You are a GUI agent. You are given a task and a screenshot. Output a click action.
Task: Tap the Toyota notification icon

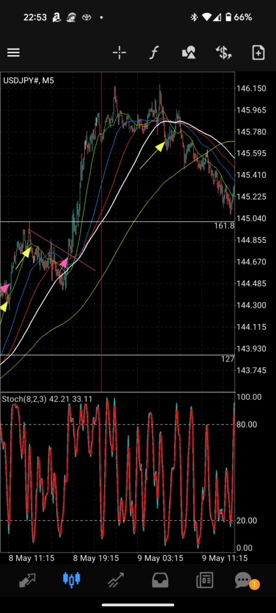point(86,17)
